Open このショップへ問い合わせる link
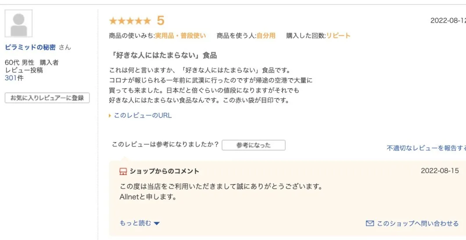The width and height of the screenshot is (466, 240). click(418, 223)
